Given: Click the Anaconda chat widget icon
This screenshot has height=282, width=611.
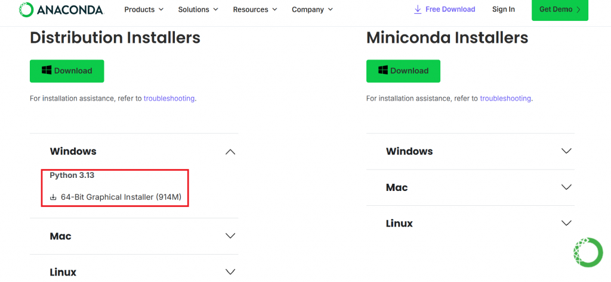Looking at the screenshot, I should point(588,252).
